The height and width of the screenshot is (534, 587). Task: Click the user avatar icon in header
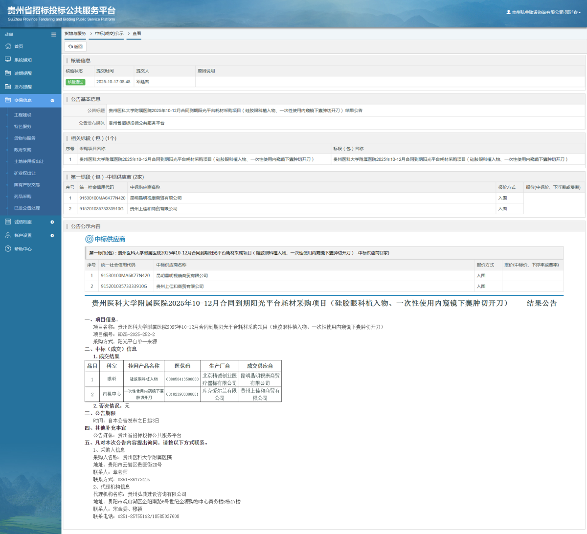point(508,12)
